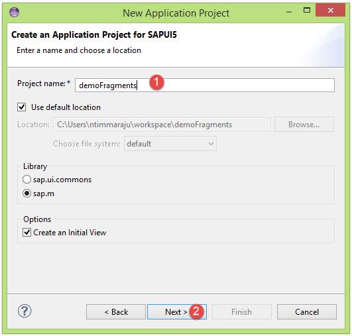Image resolution: width=352 pixels, height=336 pixels.
Task: Toggle Create an Initial View checkbox
Action: (x=27, y=233)
